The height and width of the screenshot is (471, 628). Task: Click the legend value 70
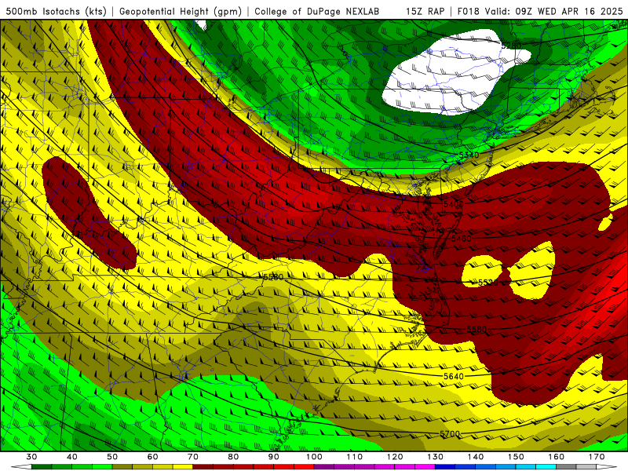click(x=193, y=457)
